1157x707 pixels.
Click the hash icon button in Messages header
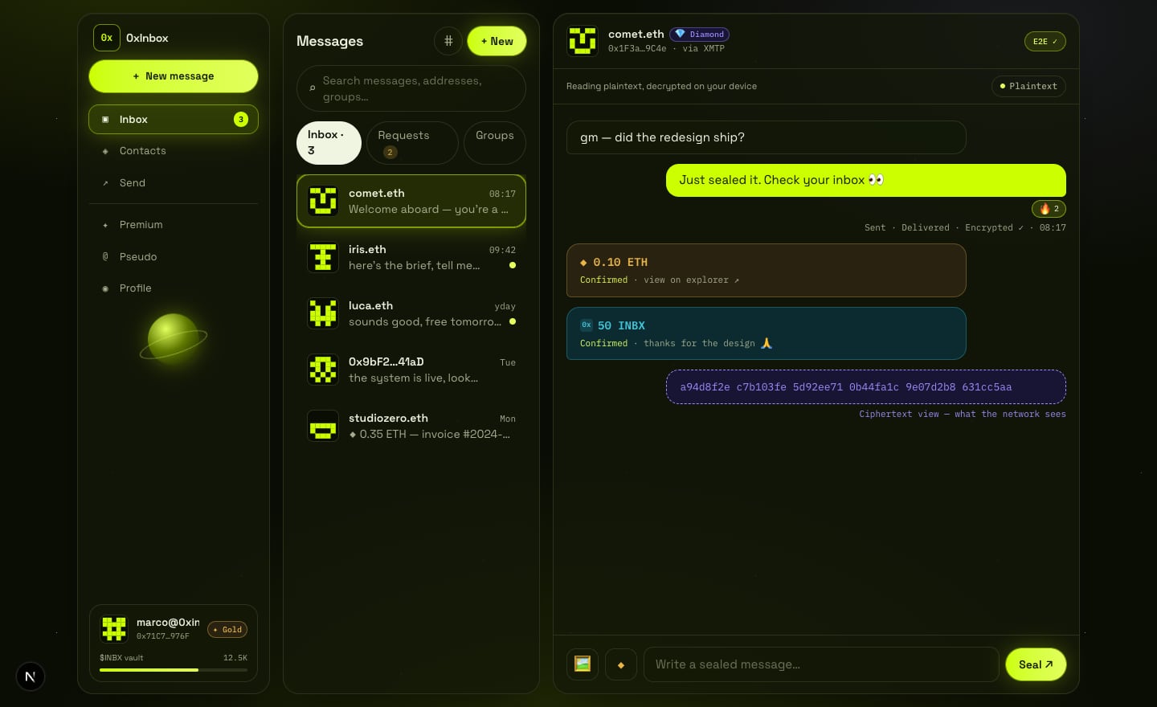[x=448, y=41]
